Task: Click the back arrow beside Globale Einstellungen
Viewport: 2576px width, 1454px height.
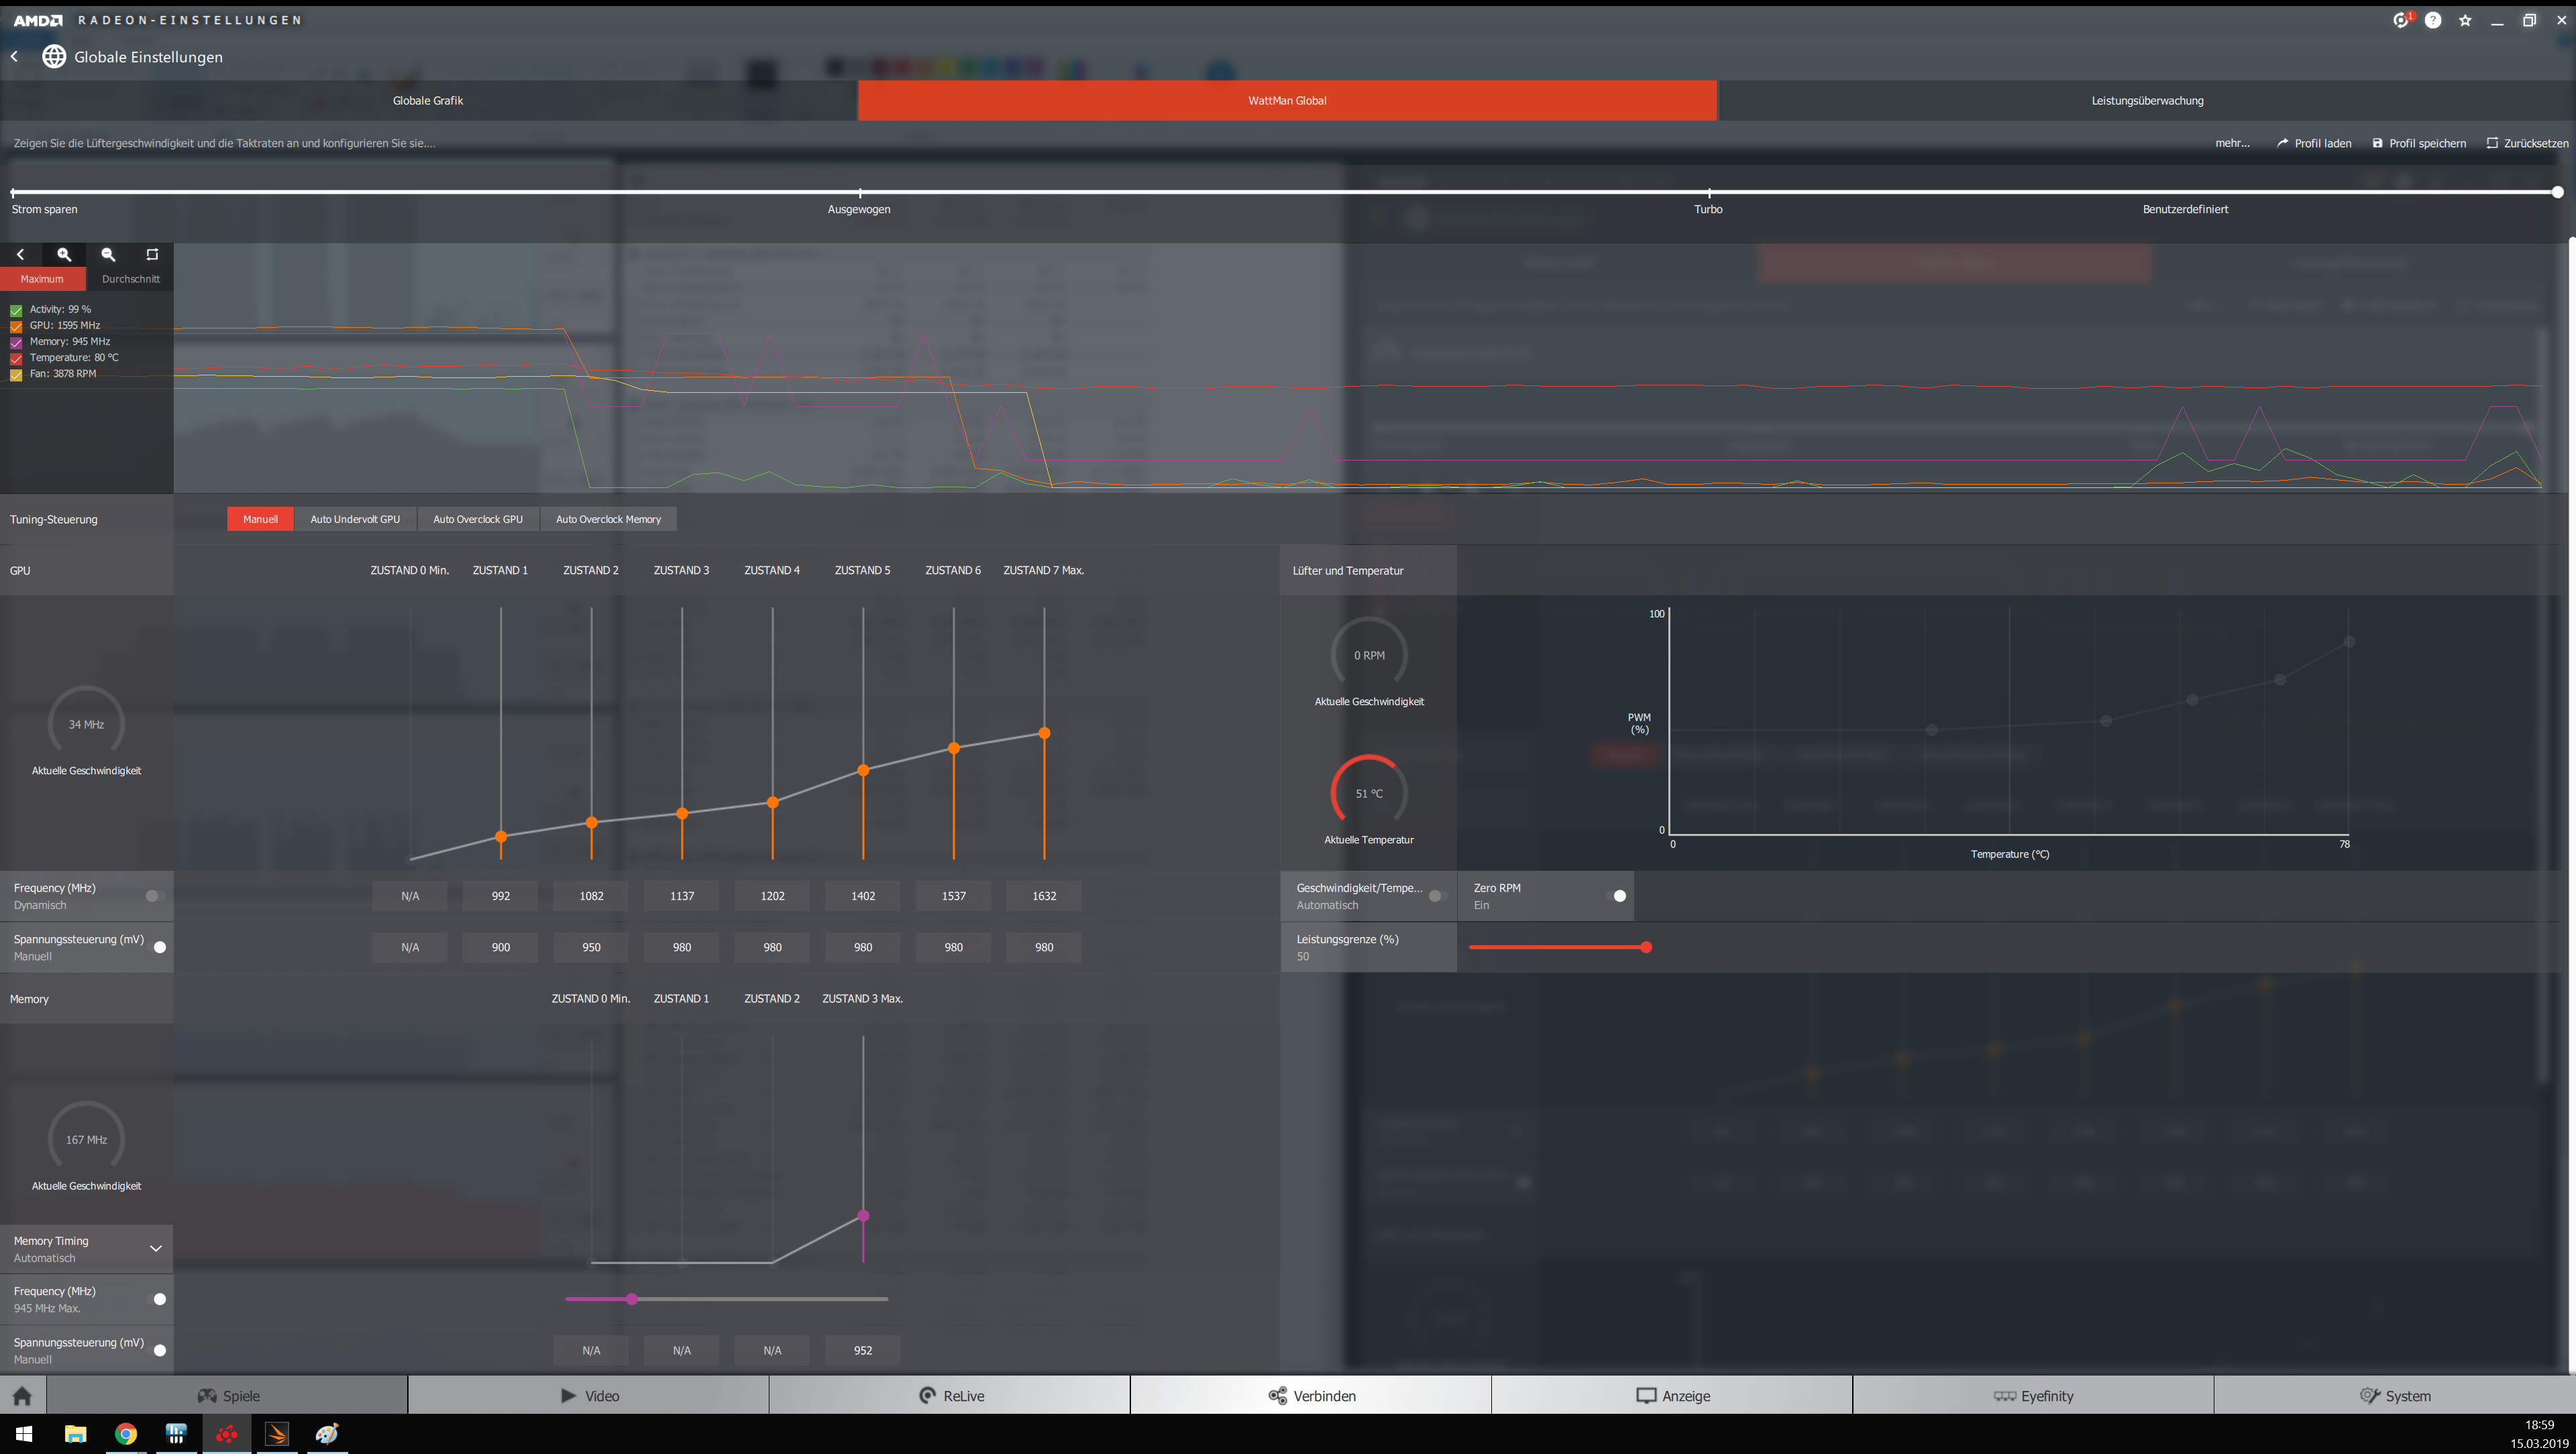Action: coord(15,57)
